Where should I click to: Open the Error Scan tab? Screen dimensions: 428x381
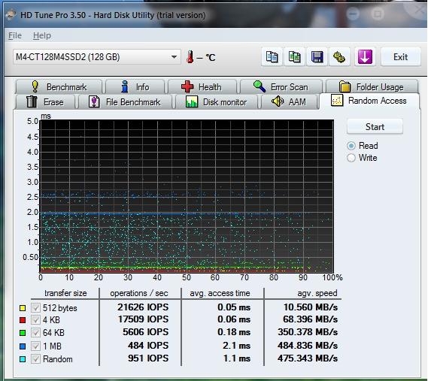(x=281, y=87)
